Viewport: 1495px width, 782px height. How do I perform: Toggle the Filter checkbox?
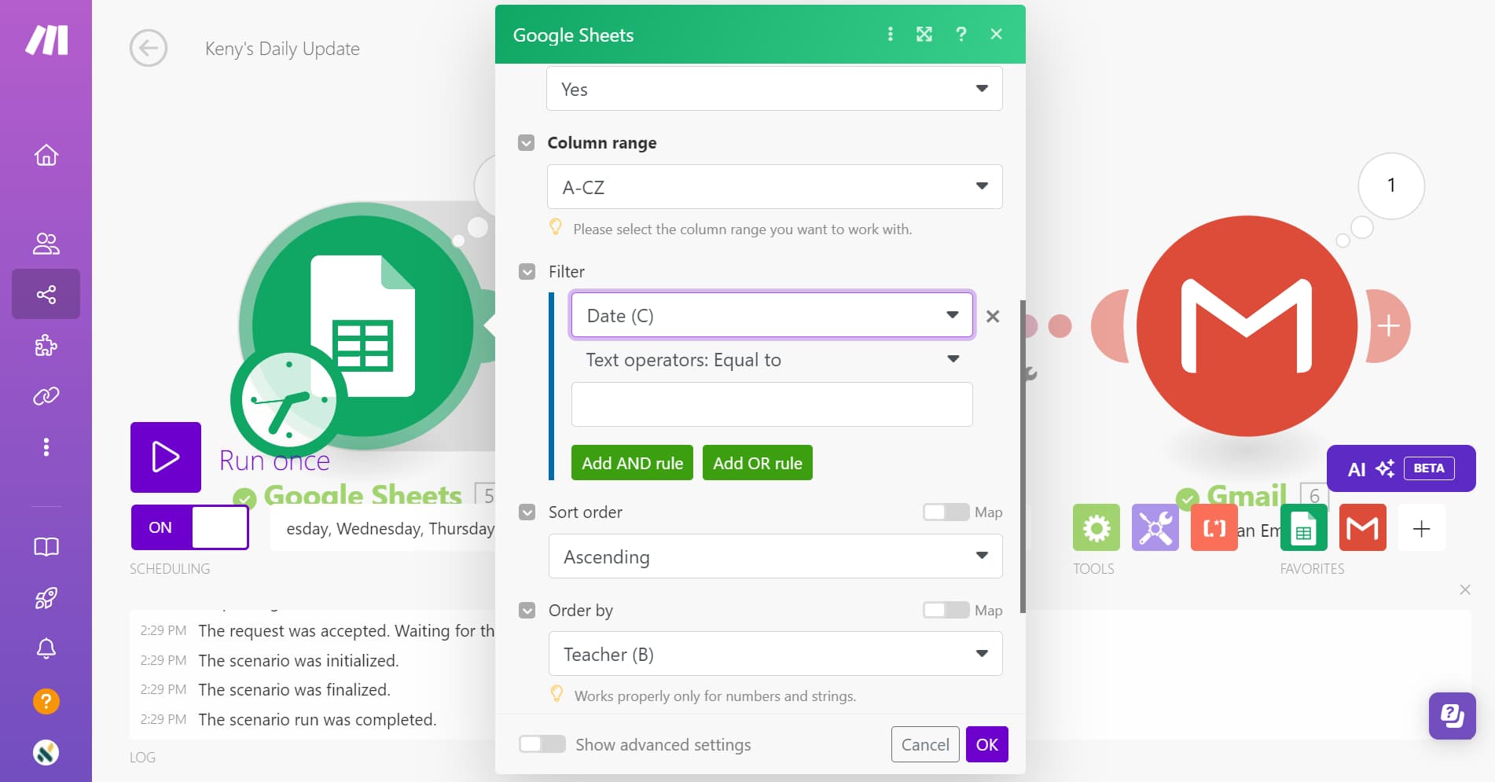coord(527,272)
